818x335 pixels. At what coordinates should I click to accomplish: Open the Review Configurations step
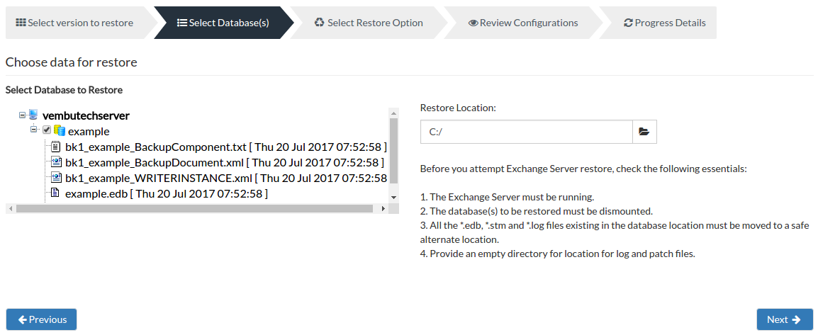[523, 23]
